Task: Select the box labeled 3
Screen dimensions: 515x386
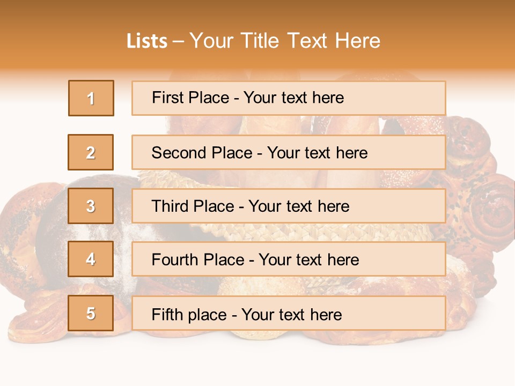Action: point(91,206)
